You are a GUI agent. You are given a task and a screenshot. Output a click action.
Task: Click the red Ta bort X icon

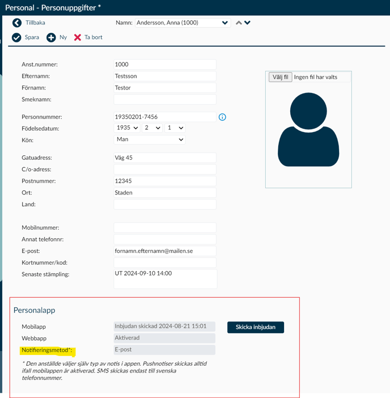click(78, 37)
